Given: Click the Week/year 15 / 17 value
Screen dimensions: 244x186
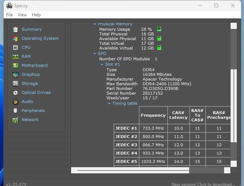Looking at the screenshot, I should [x=150, y=98].
